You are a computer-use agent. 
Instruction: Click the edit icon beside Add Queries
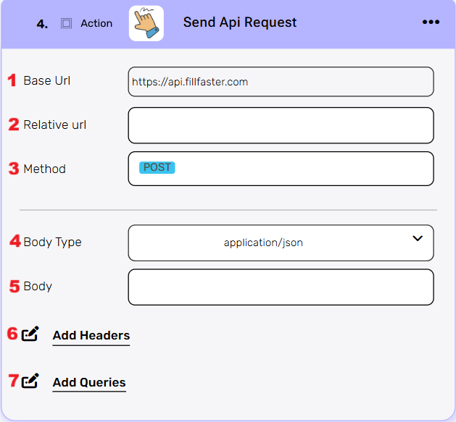click(30, 381)
